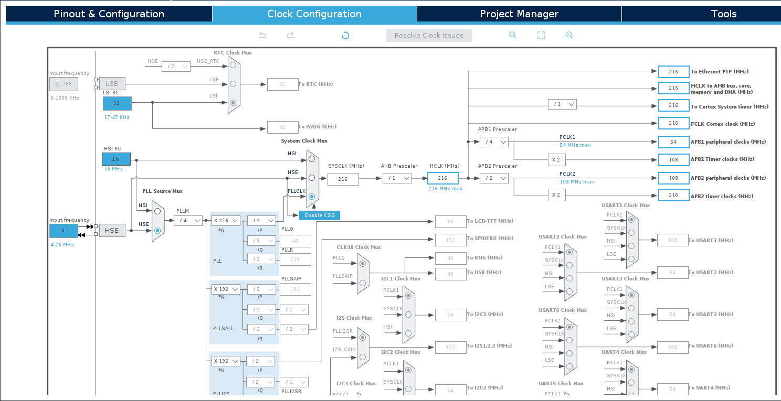Click the Enable CSS button
The image size is (781, 401).
pos(319,215)
